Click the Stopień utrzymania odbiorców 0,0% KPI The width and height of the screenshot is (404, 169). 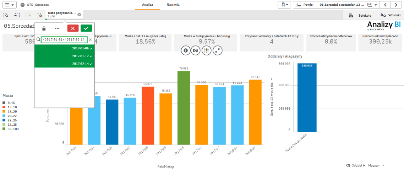tap(331, 43)
